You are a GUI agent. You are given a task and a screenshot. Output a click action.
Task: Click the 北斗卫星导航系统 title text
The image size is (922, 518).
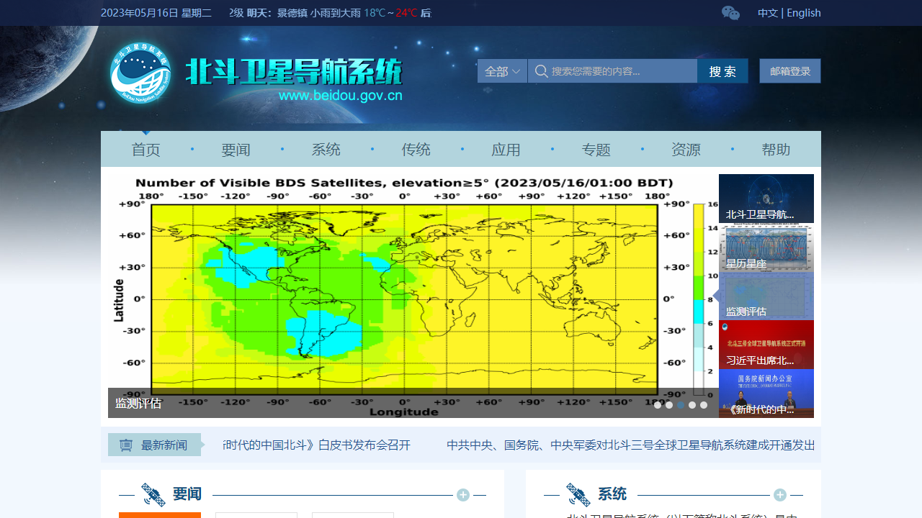pyautogui.click(x=294, y=72)
